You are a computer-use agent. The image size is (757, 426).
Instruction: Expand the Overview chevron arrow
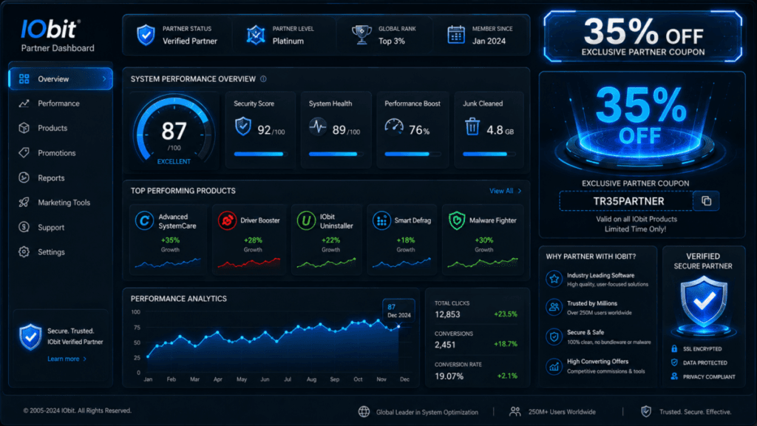pyautogui.click(x=103, y=78)
